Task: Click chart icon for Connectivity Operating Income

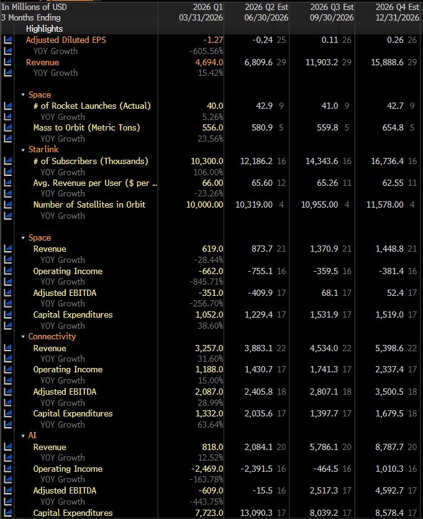Action: [7, 370]
